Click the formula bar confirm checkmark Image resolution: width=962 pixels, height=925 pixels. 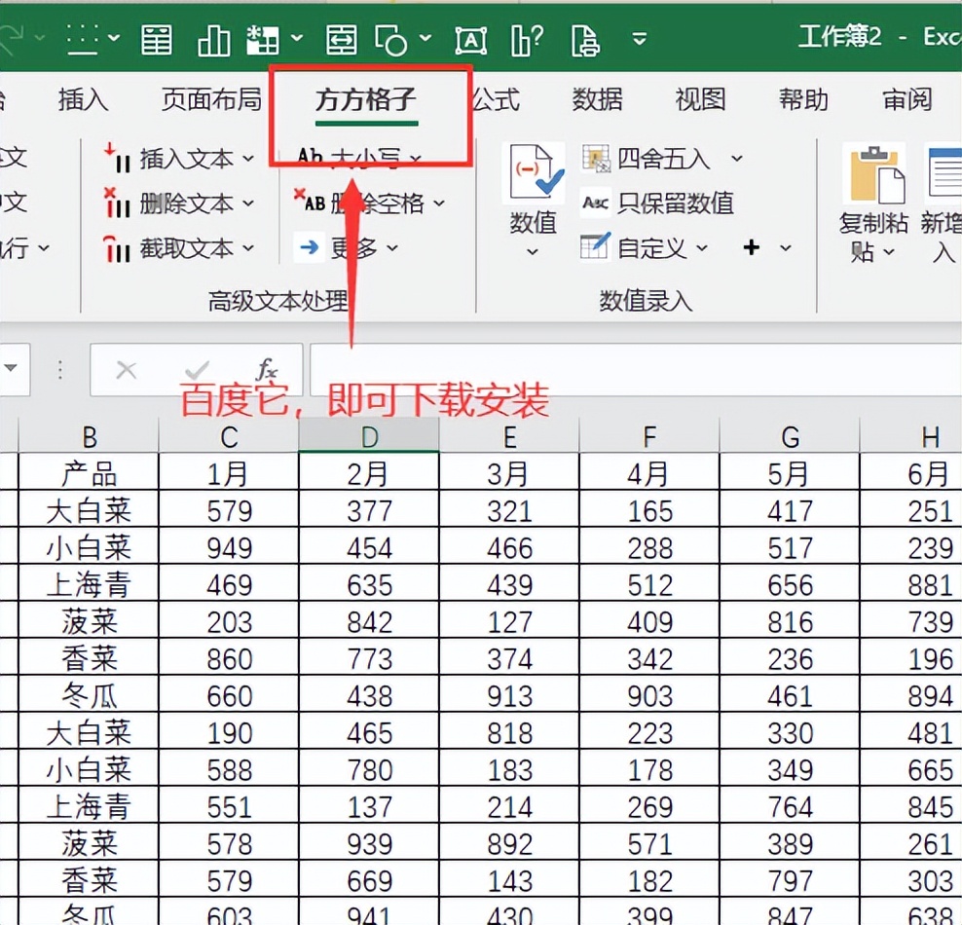(197, 370)
